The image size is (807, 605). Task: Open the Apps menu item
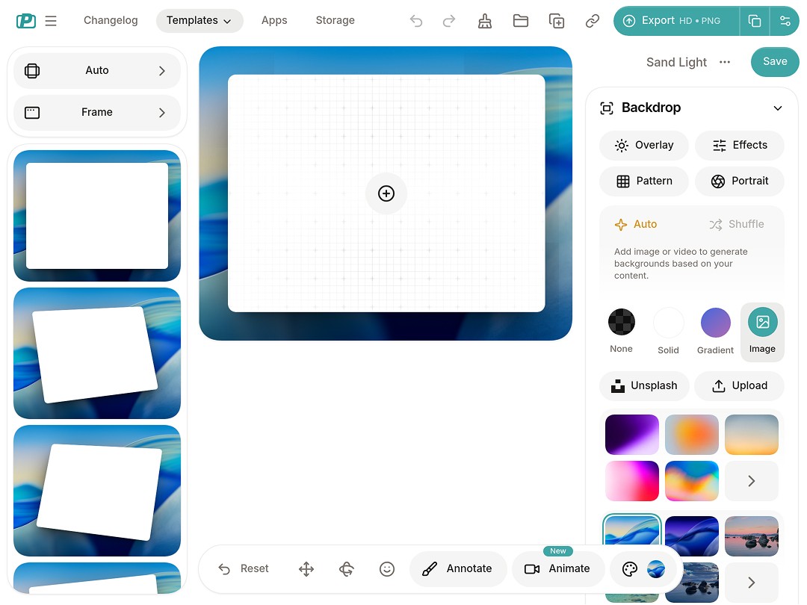point(274,20)
